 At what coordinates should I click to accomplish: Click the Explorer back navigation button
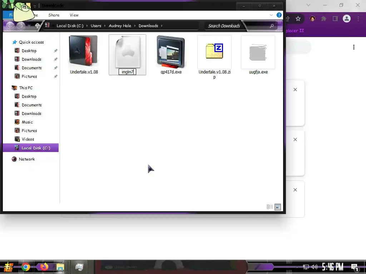click(10, 26)
